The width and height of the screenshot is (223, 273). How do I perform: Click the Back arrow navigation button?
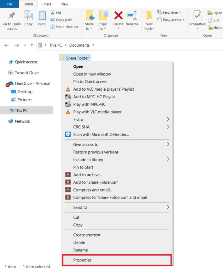click(6, 45)
